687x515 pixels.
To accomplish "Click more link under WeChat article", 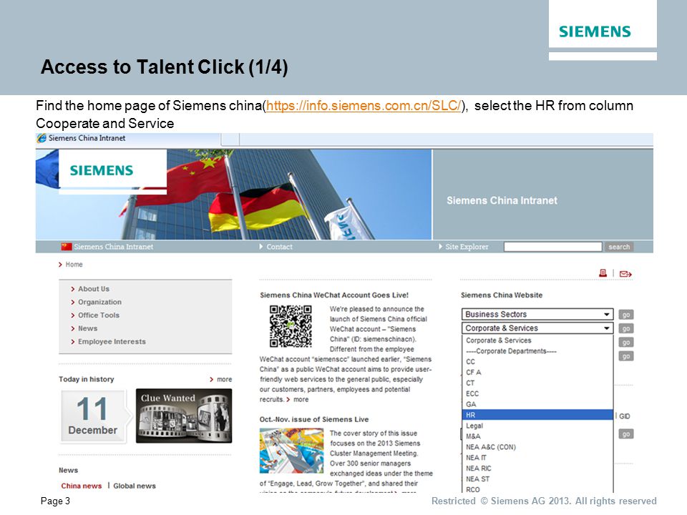I will tap(301, 399).
